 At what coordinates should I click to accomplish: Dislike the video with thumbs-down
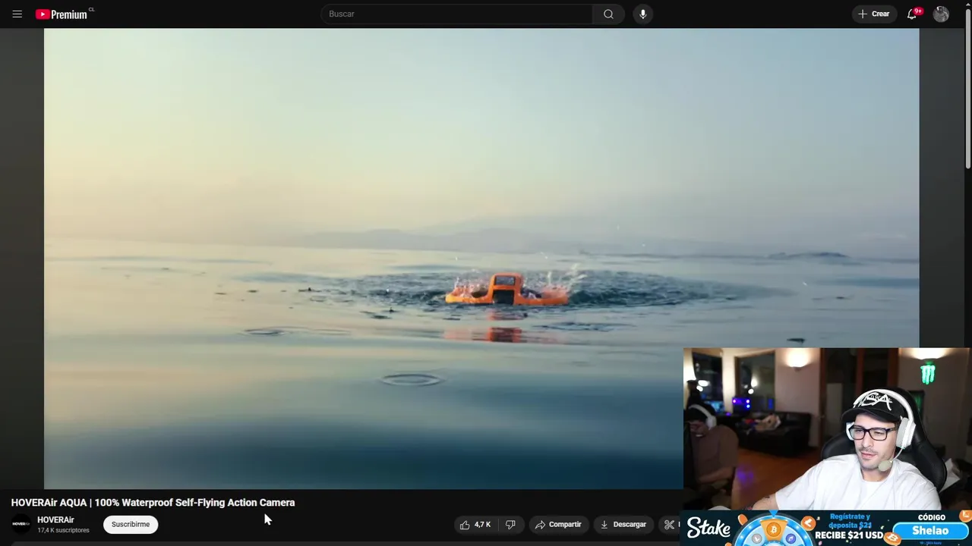point(510,524)
